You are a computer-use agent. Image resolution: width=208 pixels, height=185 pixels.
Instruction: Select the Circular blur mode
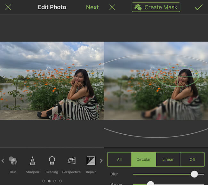point(144,159)
